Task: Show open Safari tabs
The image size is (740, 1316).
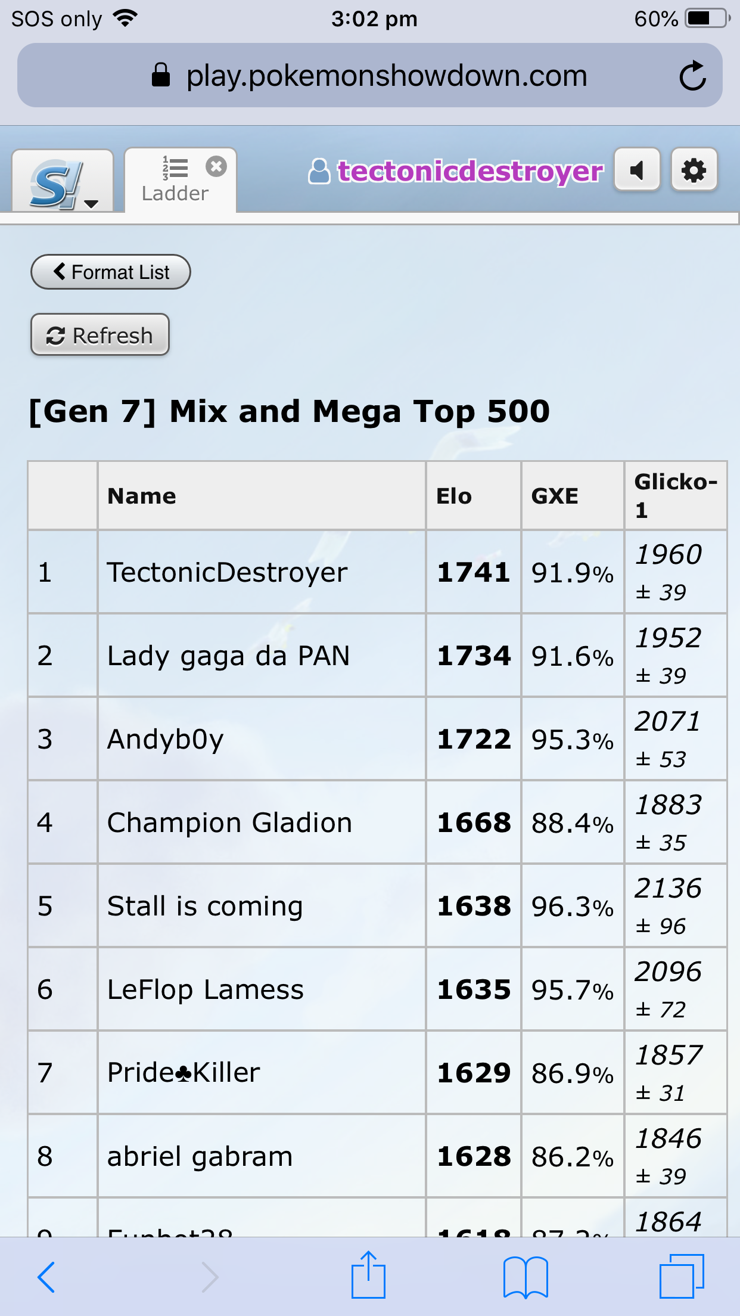Action: [682, 1276]
